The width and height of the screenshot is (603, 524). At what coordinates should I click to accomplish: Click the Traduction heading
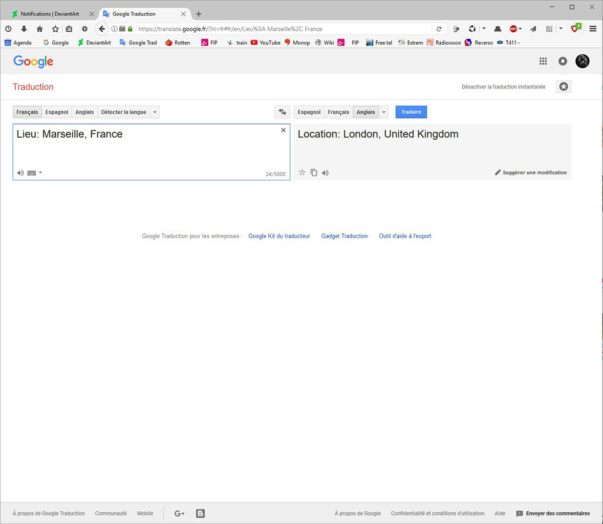pyautogui.click(x=33, y=87)
